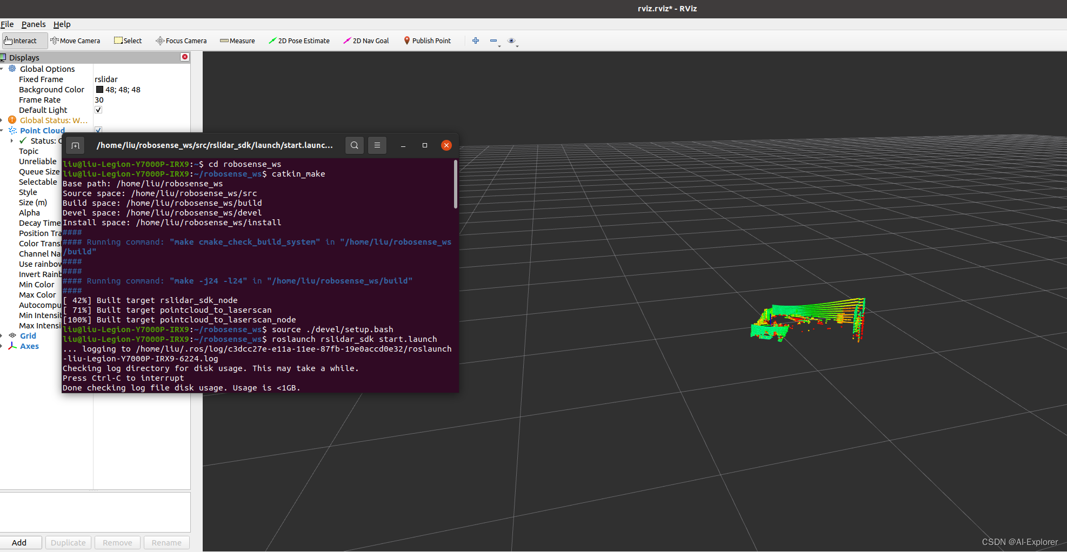Click the Global Status warning icon
This screenshot has width=1067, height=552.
(12, 120)
